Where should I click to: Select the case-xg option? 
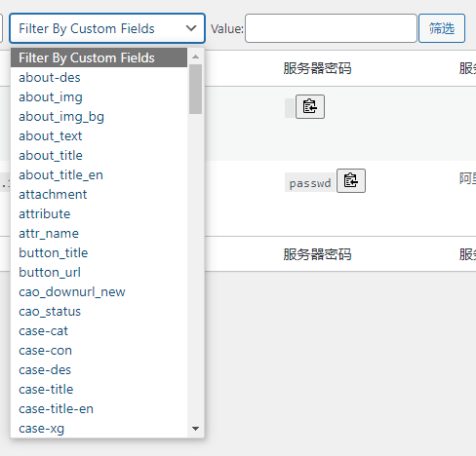click(99, 428)
